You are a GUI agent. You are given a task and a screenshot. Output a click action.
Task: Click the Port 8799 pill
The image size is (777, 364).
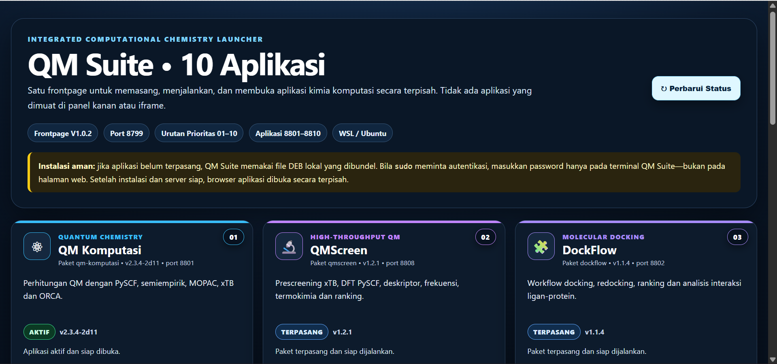(x=126, y=133)
